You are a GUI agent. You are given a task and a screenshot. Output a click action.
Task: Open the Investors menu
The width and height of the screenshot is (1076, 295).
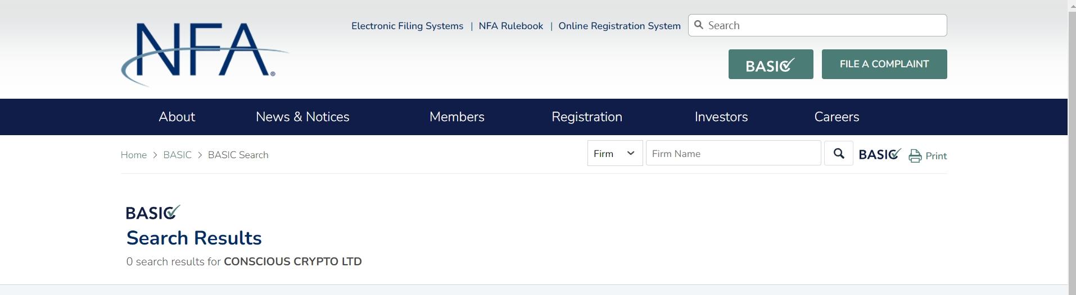[721, 117]
